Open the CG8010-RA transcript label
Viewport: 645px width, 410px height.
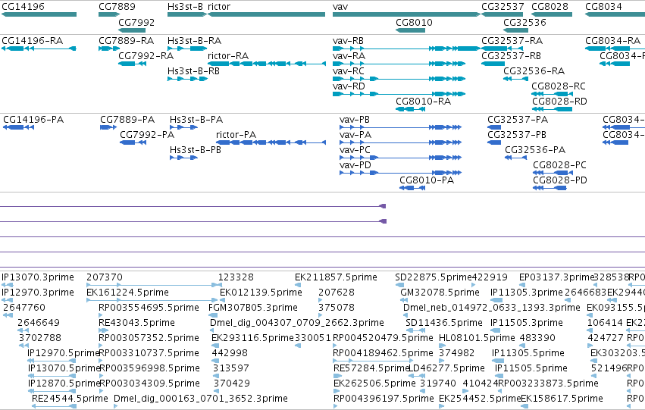[x=423, y=102]
